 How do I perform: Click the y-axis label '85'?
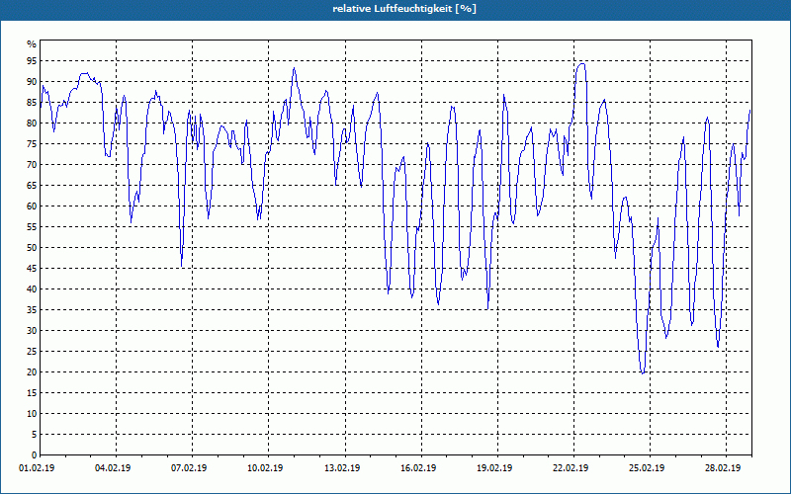coord(32,103)
